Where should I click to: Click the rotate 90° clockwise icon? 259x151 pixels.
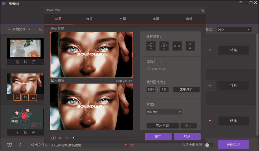pyautogui.click(x=164, y=46)
